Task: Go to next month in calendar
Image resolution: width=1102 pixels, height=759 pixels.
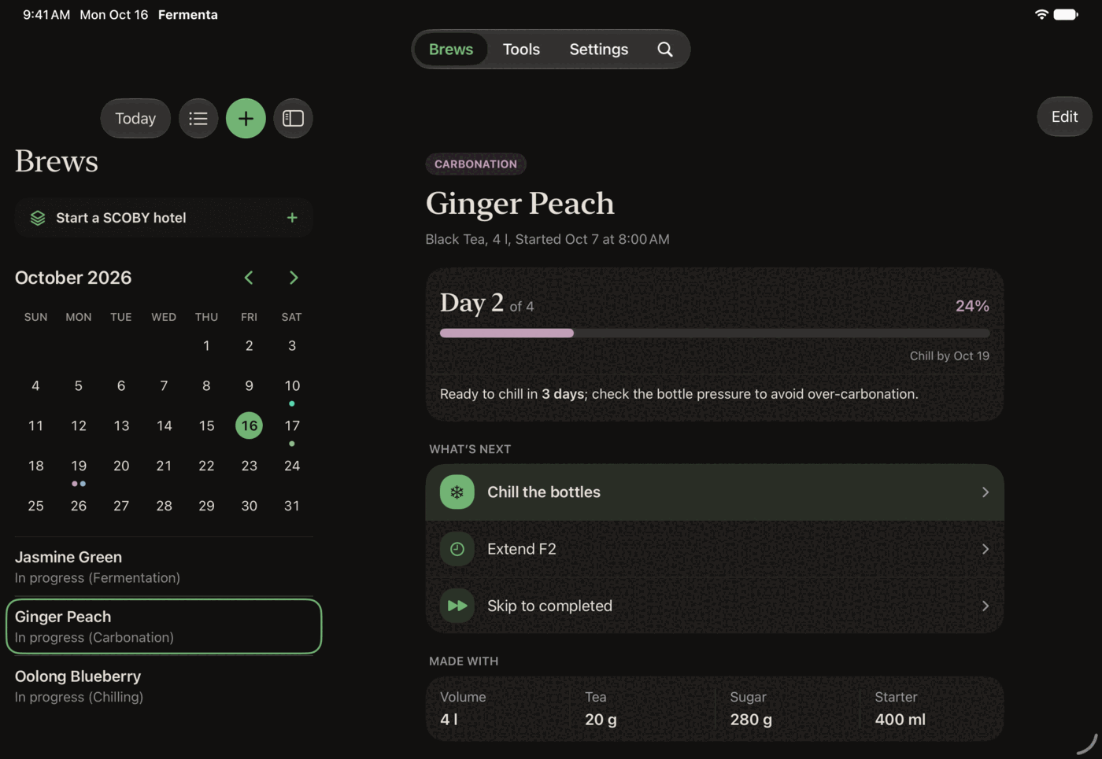Action: coord(294,278)
